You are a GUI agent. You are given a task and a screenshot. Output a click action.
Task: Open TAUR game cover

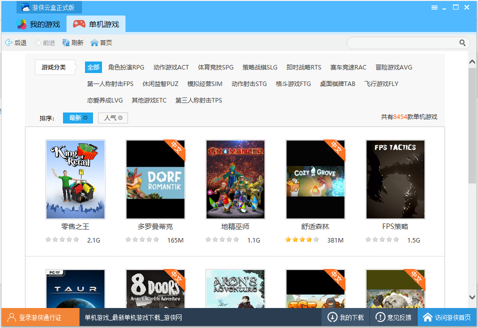point(75,288)
